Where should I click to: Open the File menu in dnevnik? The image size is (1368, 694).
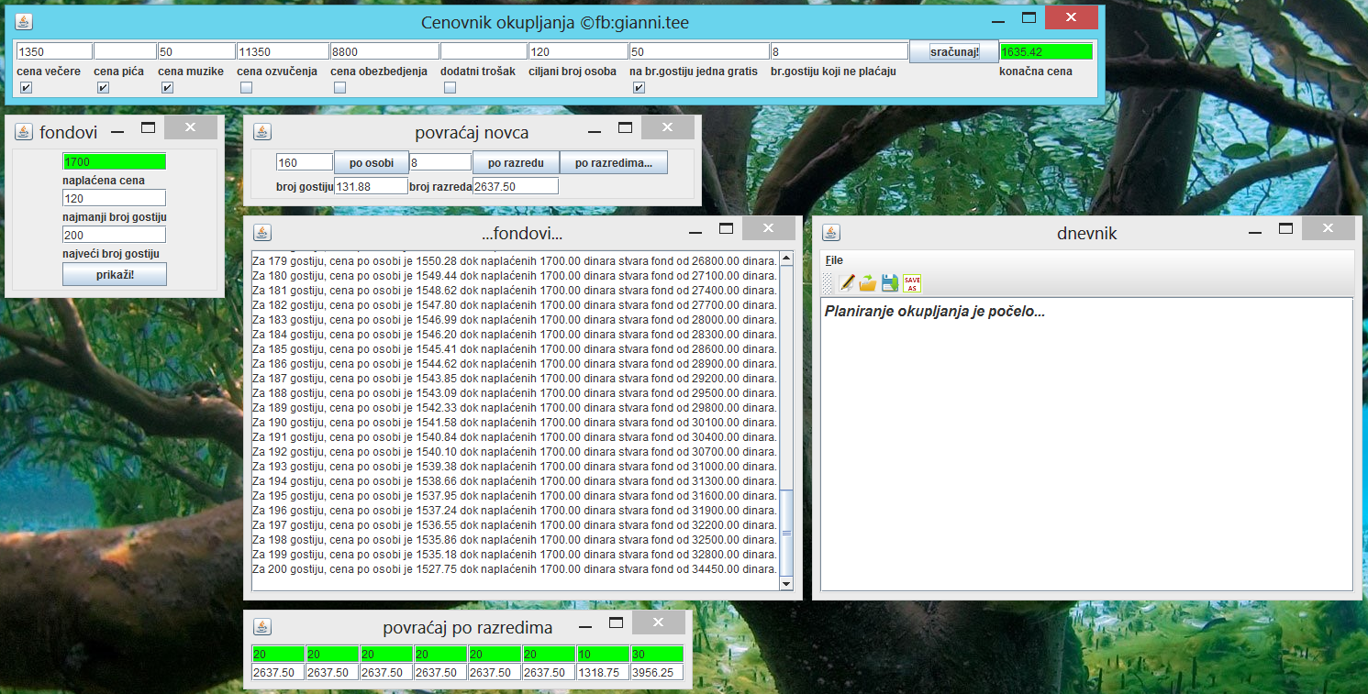pos(834,260)
